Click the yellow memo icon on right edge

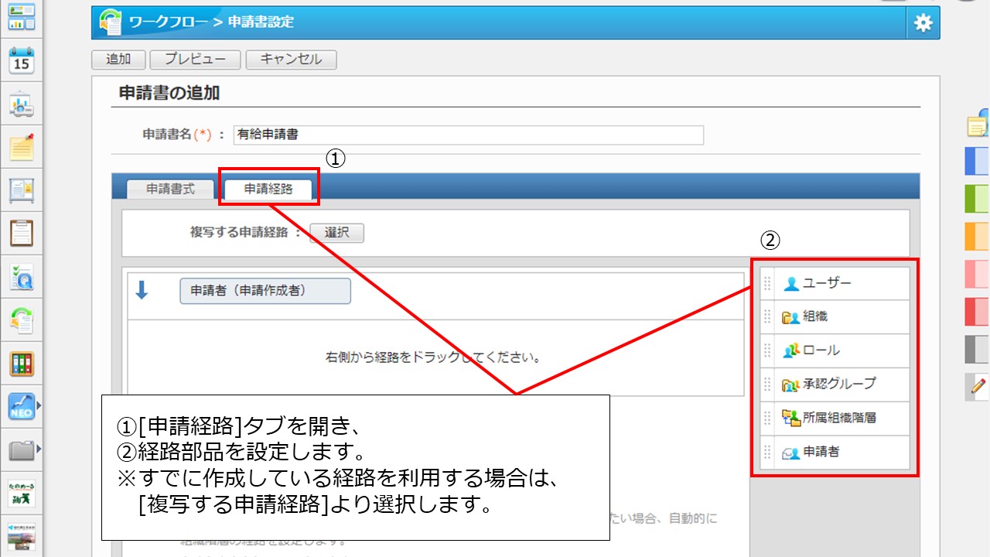[x=978, y=124]
